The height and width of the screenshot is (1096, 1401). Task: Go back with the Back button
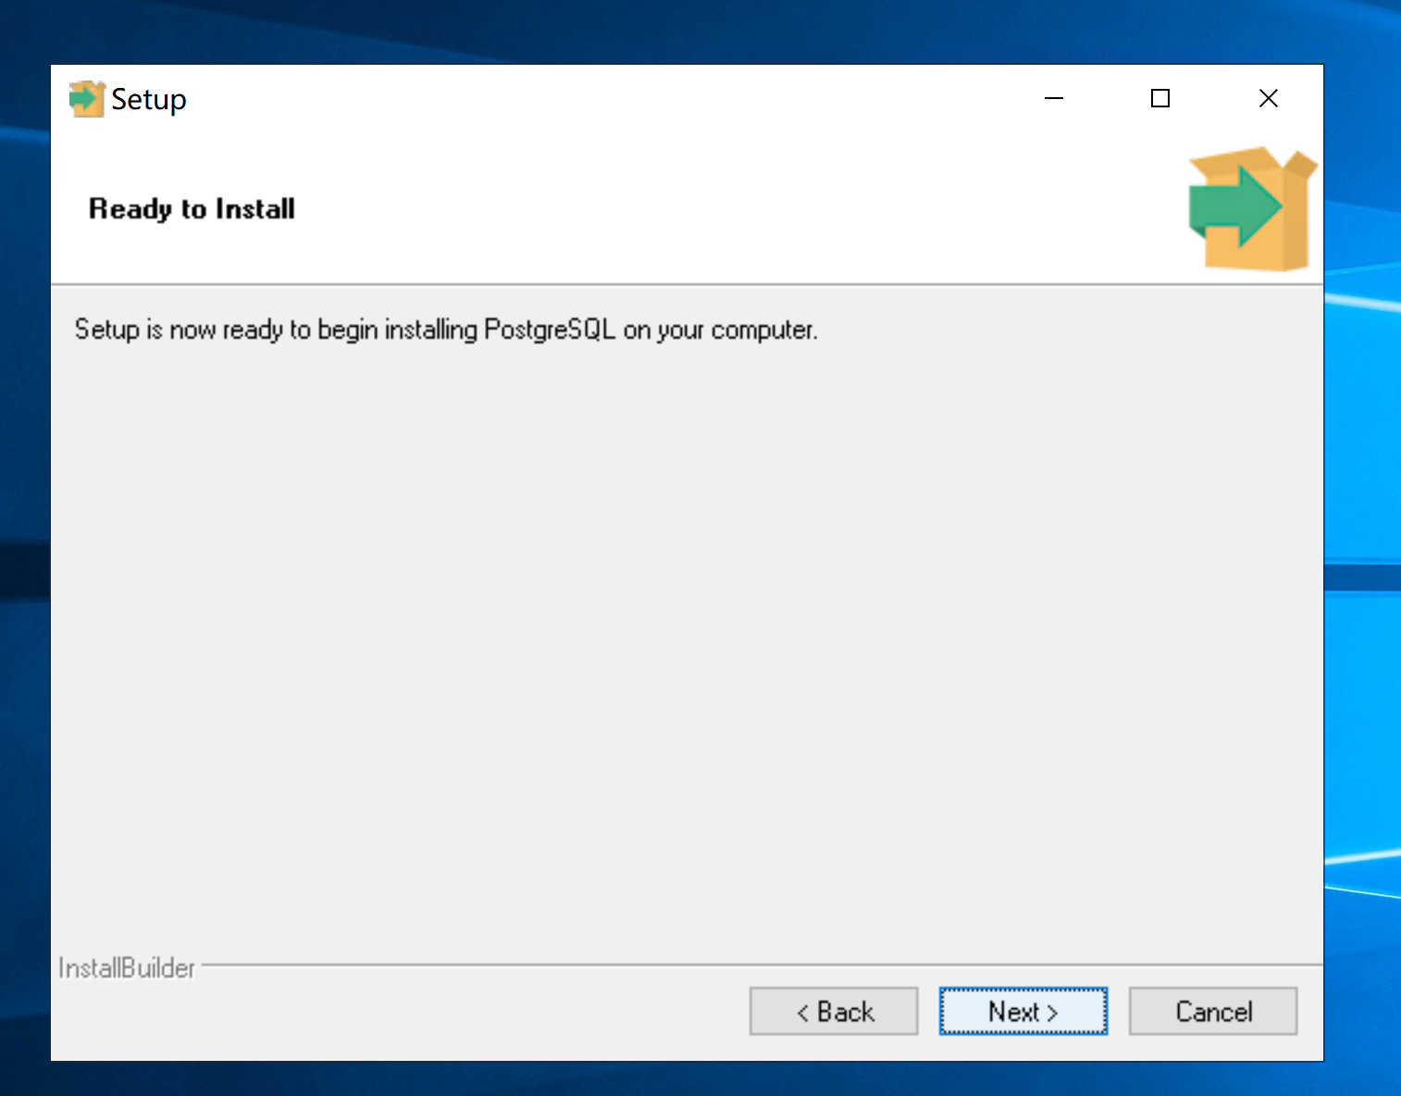coord(833,1011)
